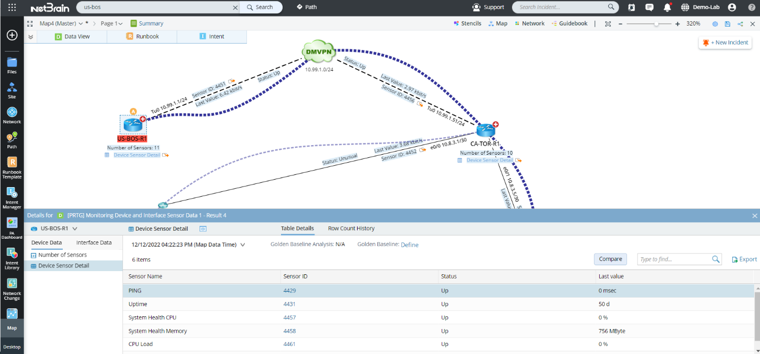The height and width of the screenshot is (354, 760).
Task: Click the Search button
Action: 261,7
